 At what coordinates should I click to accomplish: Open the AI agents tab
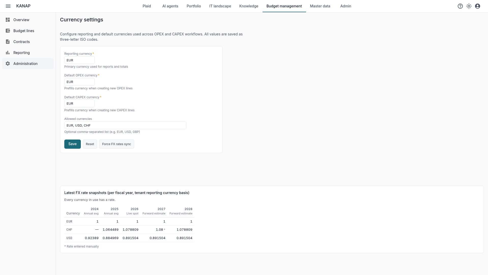(x=170, y=6)
